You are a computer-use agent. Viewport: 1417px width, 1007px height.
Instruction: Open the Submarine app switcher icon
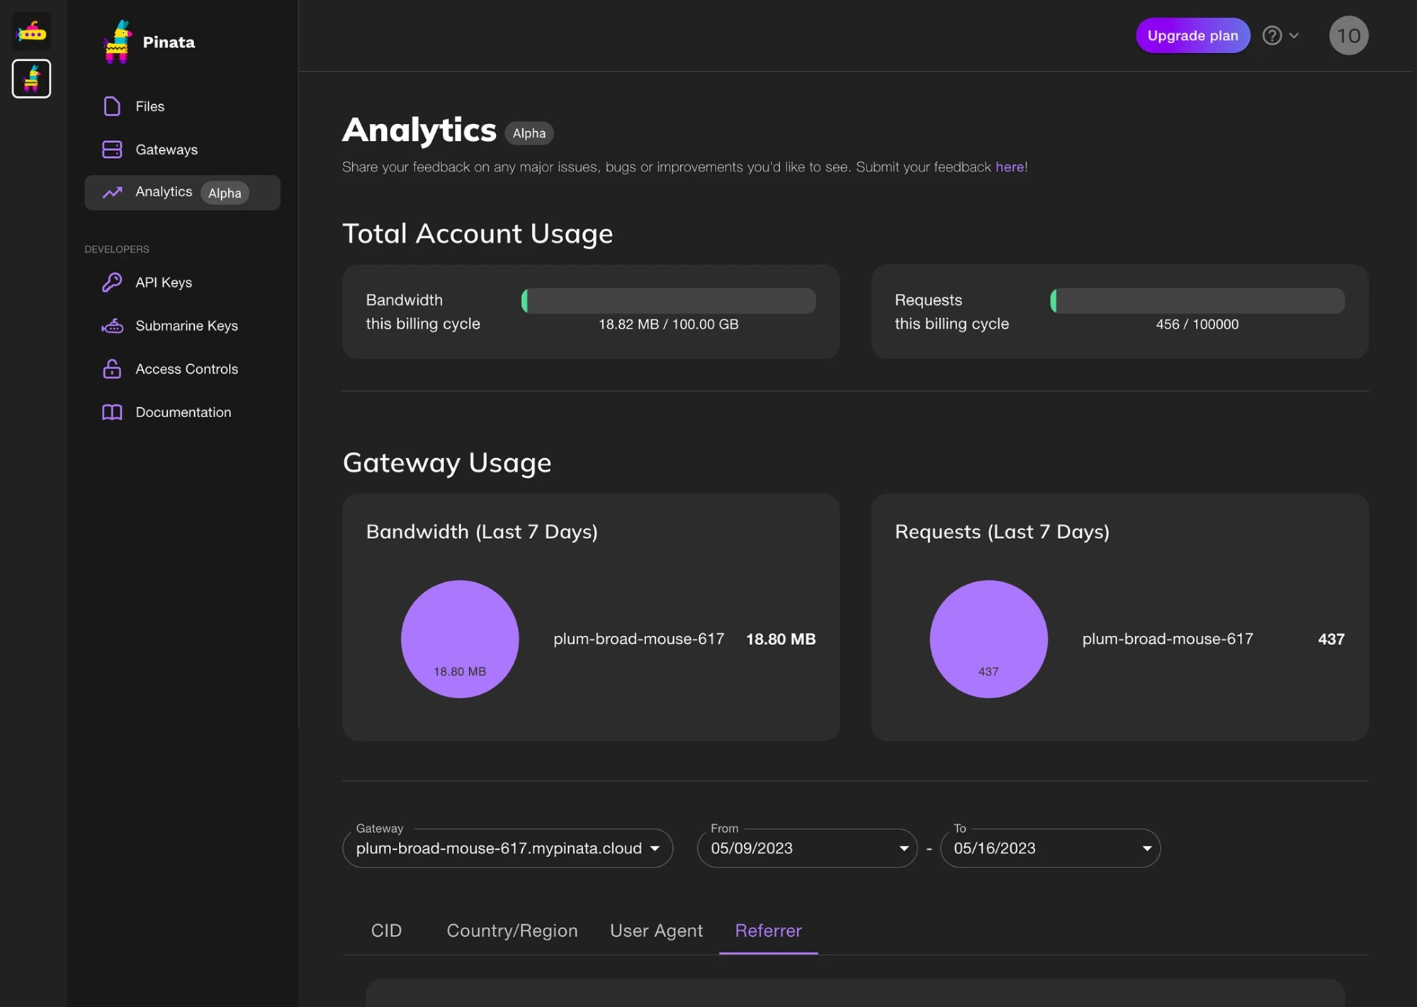pyautogui.click(x=31, y=31)
